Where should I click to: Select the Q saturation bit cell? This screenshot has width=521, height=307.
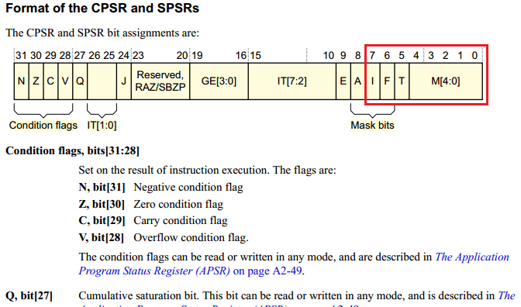(80, 81)
